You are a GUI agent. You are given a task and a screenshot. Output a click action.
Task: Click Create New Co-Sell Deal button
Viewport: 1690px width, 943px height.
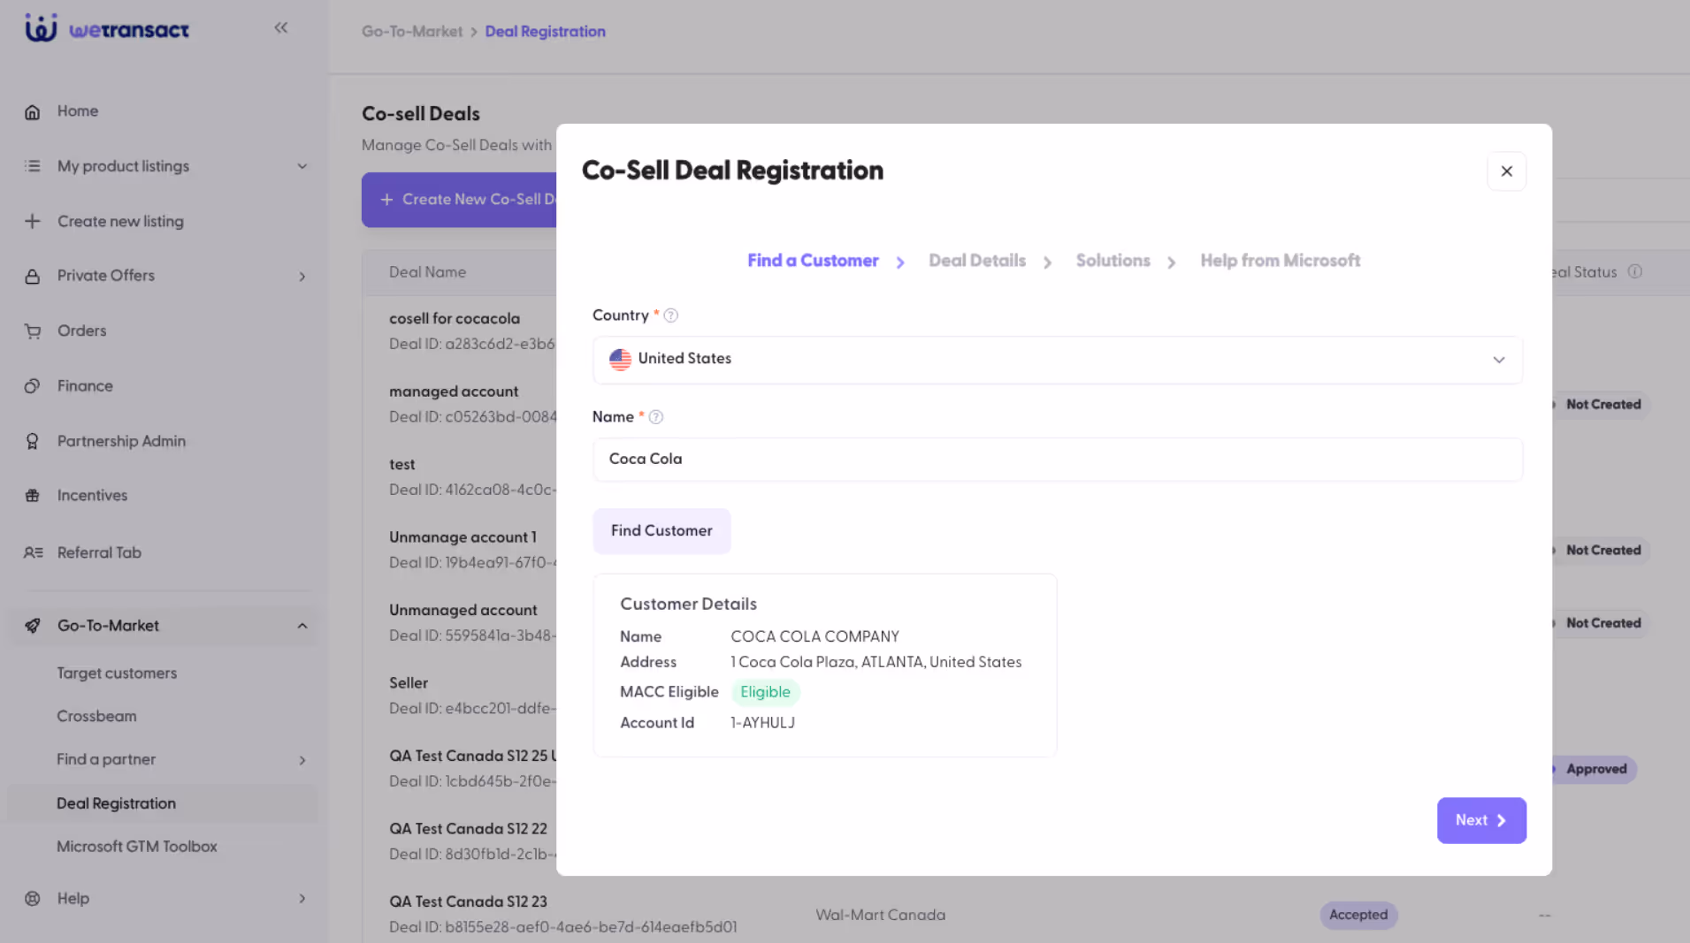[459, 200]
